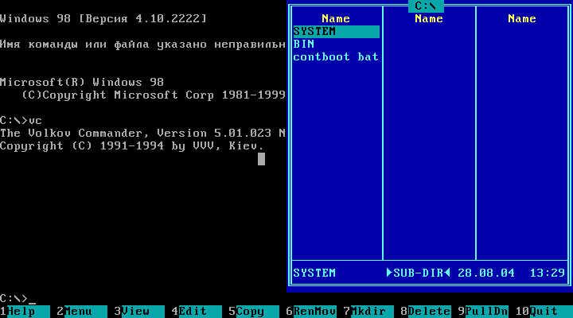Viewport: 573px width, 318px height.
Task: Click the SYSTEM name in status line
Action: 314,273
